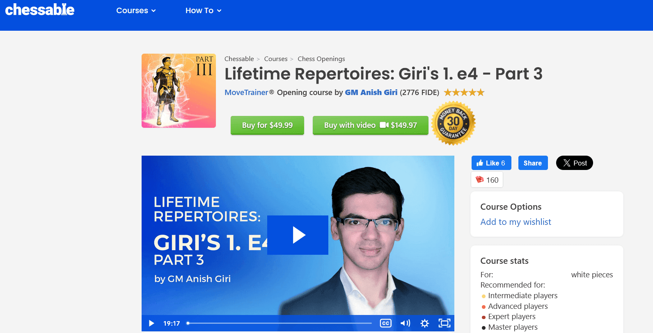Click the five-star course rating

pyautogui.click(x=464, y=93)
